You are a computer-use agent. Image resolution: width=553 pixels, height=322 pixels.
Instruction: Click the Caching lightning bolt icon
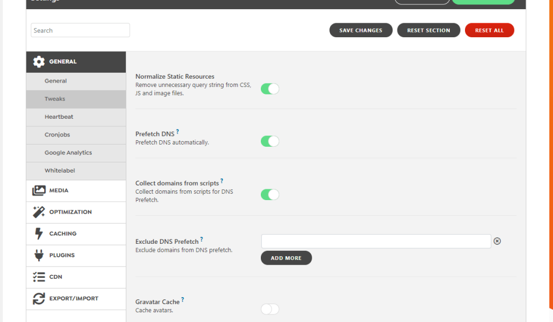(39, 234)
